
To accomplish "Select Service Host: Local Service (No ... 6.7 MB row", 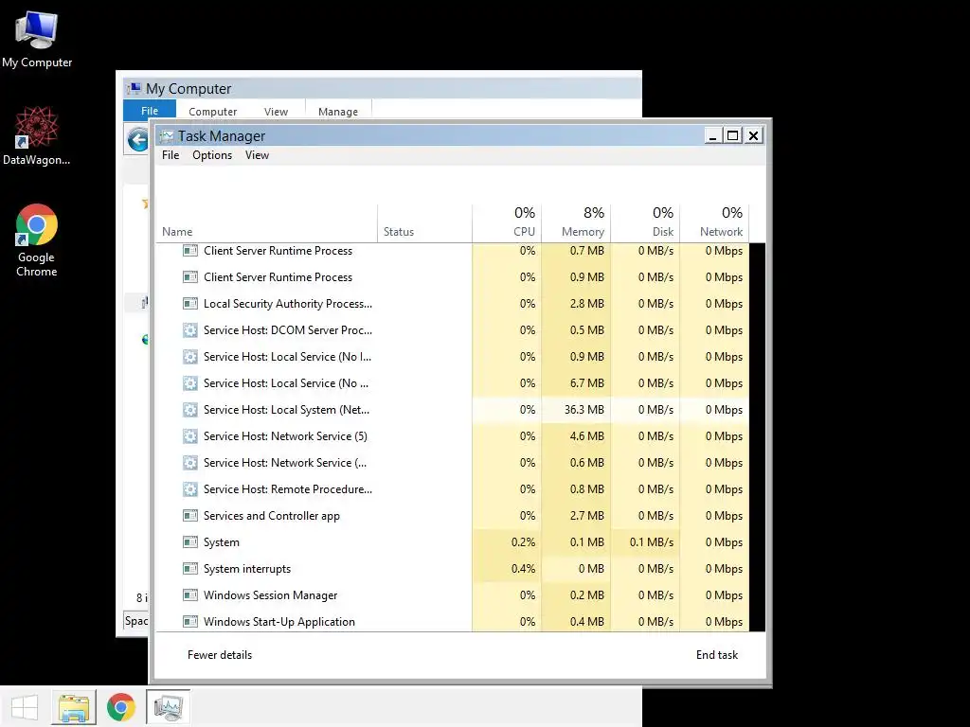I will [453, 383].
